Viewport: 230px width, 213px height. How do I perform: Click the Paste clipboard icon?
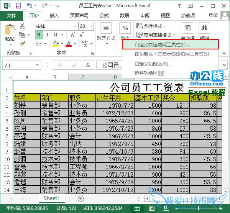(10, 31)
